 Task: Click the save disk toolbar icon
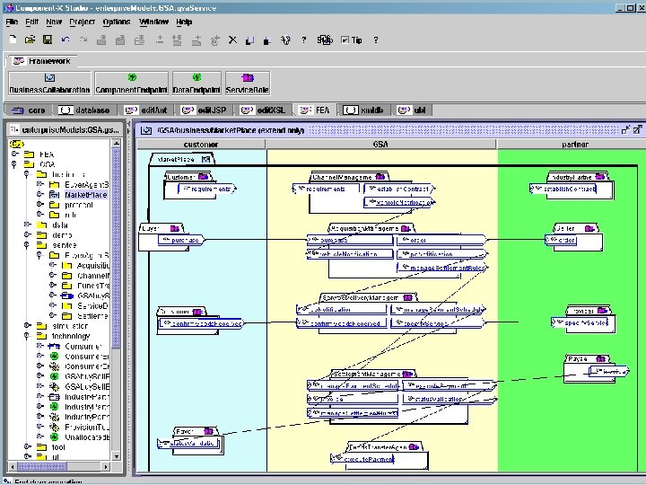pyautogui.click(x=46, y=40)
